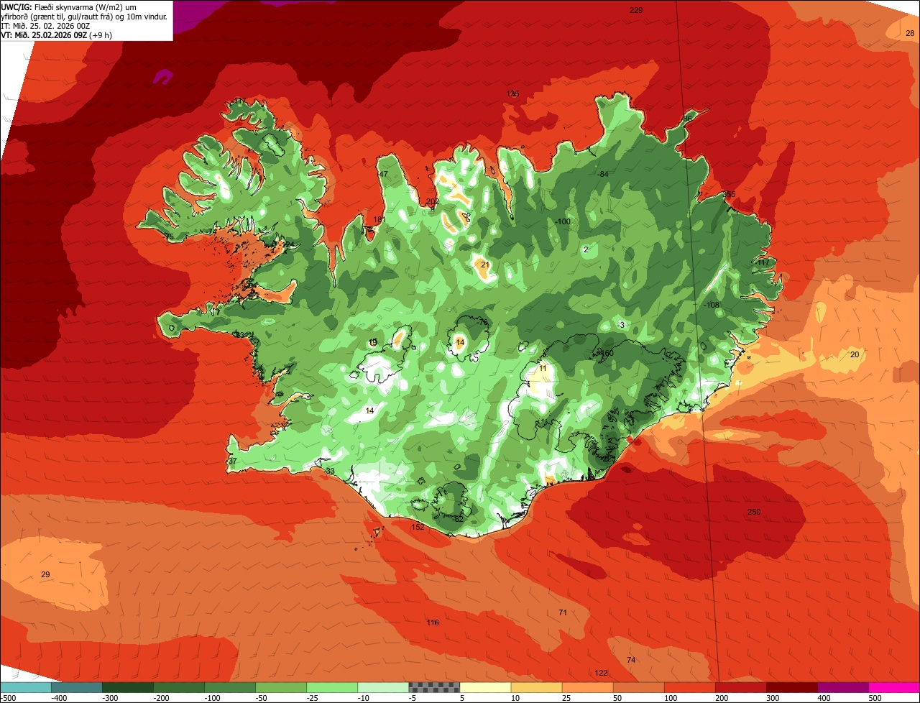Click the map value 202
This screenshot has width=920, height=703.
(433, 202)
